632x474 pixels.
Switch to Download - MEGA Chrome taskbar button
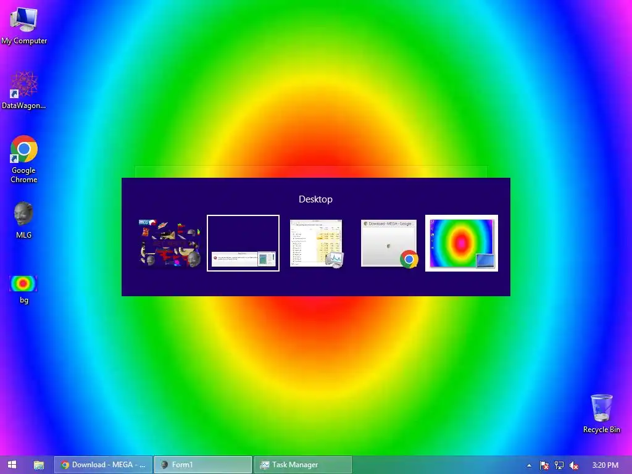click(x=103, y=465)
